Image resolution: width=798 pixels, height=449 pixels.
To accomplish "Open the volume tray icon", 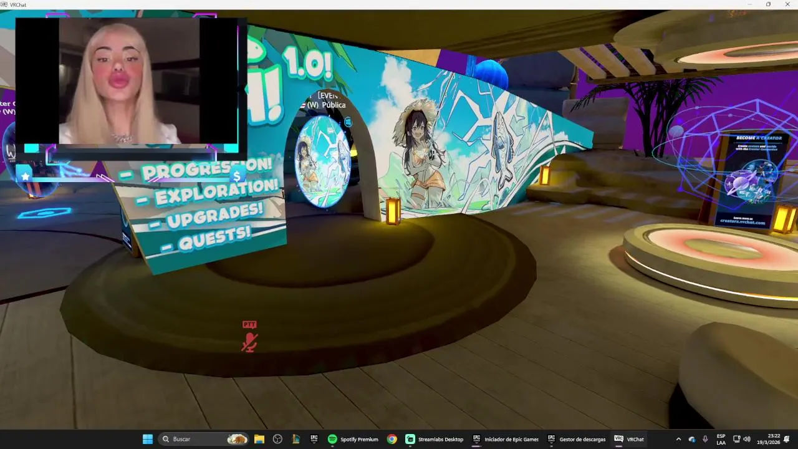I will [x=747, y=439].
